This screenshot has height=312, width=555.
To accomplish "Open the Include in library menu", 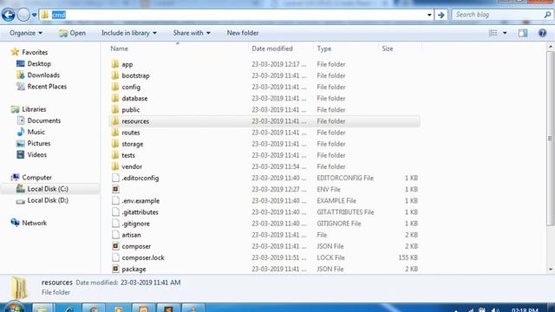I will pos(129,33).
